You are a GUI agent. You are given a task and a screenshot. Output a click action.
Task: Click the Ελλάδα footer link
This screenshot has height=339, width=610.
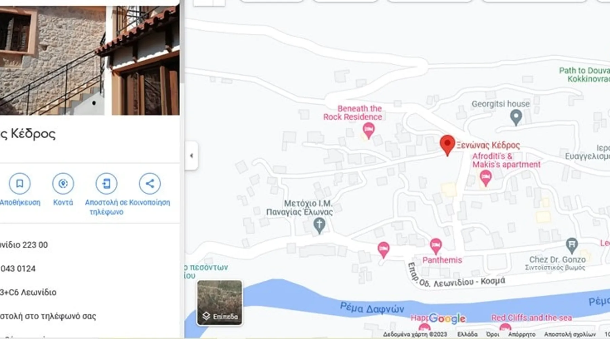pyautogui.click(x=467, y=334)
